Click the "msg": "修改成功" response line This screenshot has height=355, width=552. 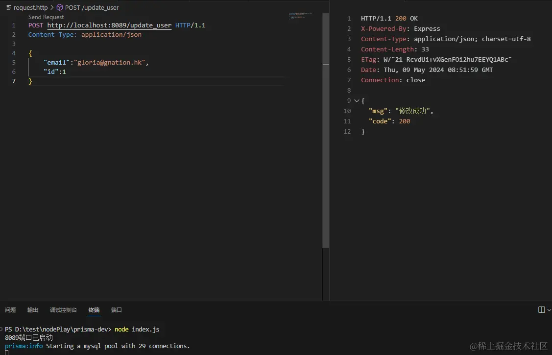tap(401, 111)
